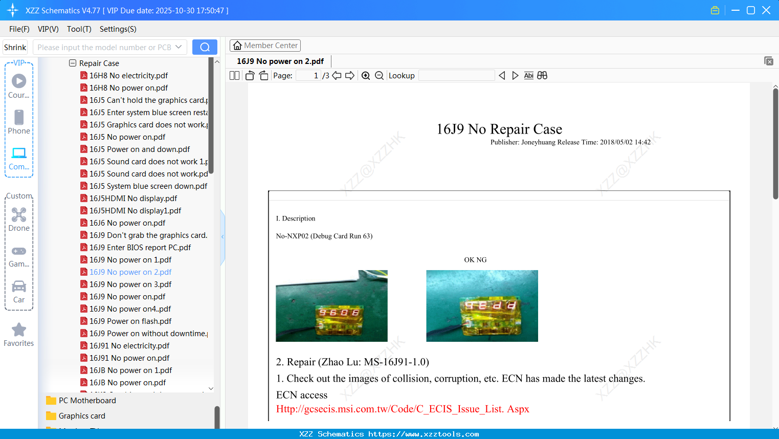Click the Shrink button
Viewport: 779px width, 439px height.
click(x=15, y=47)
